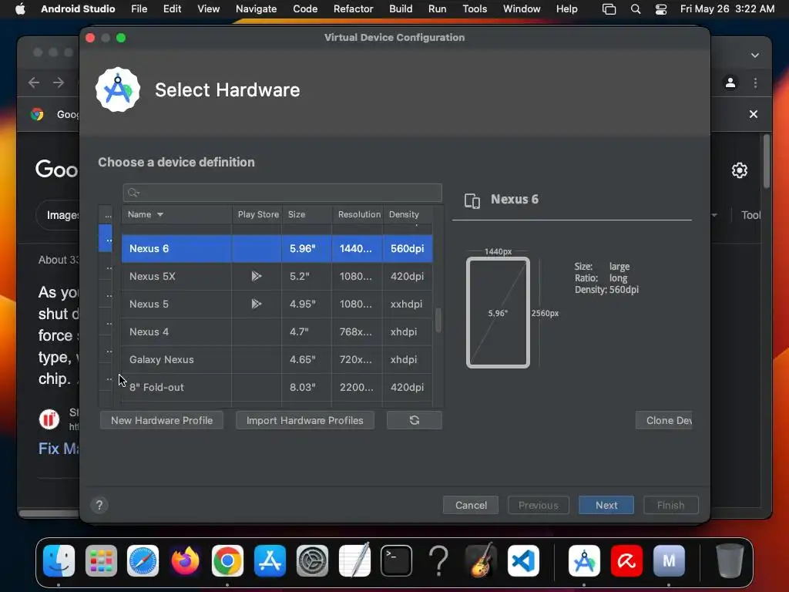The image size is (789, 592).
Task: Open the Help menu
Action: pyautogui.click(x=566, y=9)
